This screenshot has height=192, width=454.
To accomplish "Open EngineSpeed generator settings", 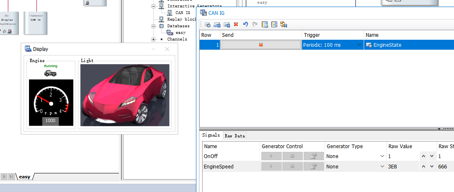I will tap(314, 167).
